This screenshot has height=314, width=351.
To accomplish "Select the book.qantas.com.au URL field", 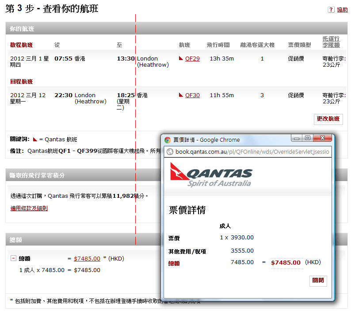I will [x=252, y=152].
